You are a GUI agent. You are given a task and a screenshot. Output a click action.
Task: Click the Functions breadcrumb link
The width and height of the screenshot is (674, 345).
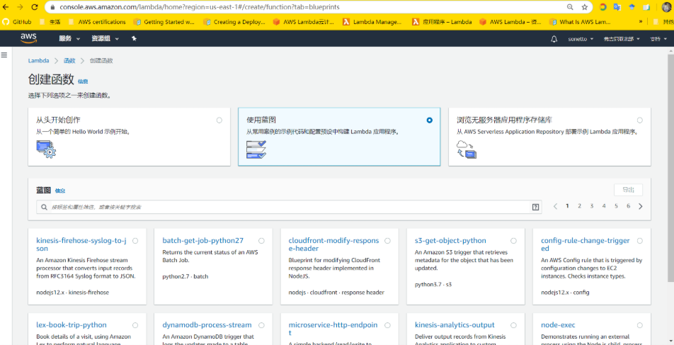coord(69,61)
